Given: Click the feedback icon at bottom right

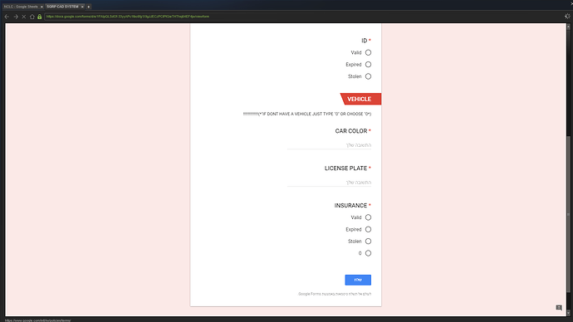Looking at the screenshot, I should coord(559,308).
